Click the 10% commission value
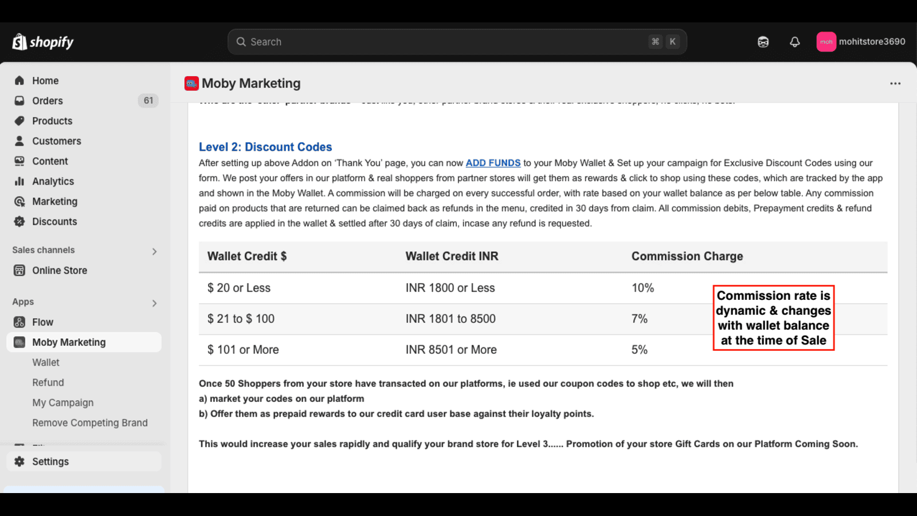Image resolution: width=917 pixels, height=516 pixels. click(642, 288)
